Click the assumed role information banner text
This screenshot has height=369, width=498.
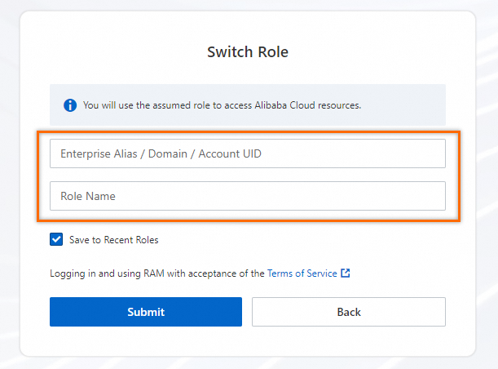pyautogui.click(x=222, y=105)
